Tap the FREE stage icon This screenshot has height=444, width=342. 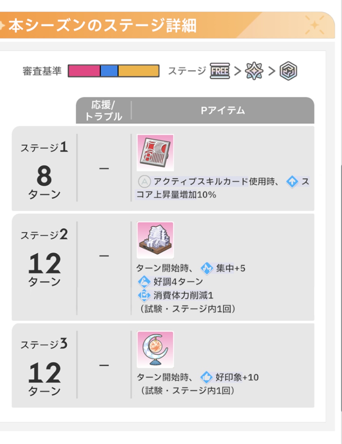(x=220, y=71)
